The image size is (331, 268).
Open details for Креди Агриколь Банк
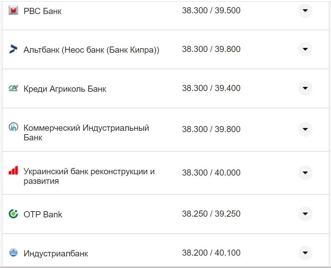click(305, 88)
